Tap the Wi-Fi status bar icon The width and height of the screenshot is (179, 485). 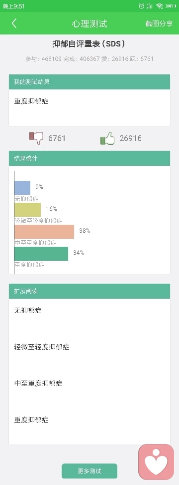159,6
